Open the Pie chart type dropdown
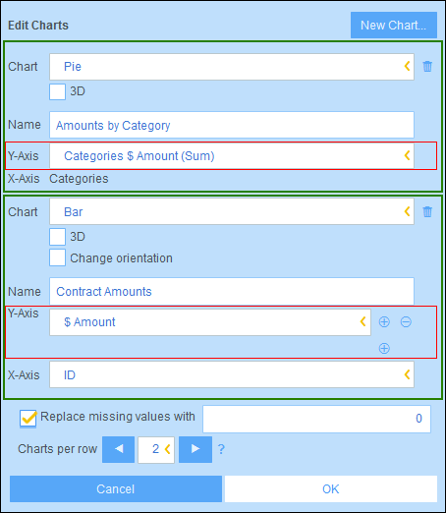Screen dimensions: 446x513 232,67
